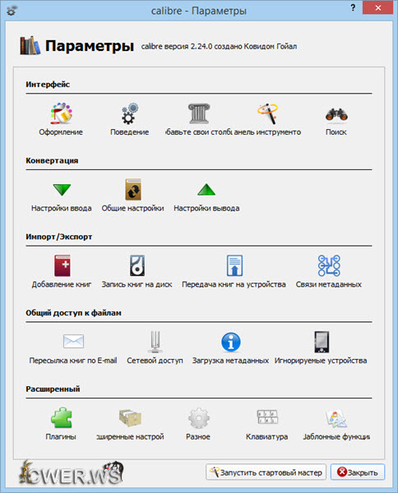Click the Оформление label text
The width and height of the screenshot is (398, 493).
click(x=61, y=132)
